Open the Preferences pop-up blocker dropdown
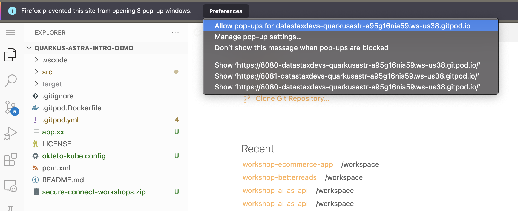518x211 pixels. [226, 11]
